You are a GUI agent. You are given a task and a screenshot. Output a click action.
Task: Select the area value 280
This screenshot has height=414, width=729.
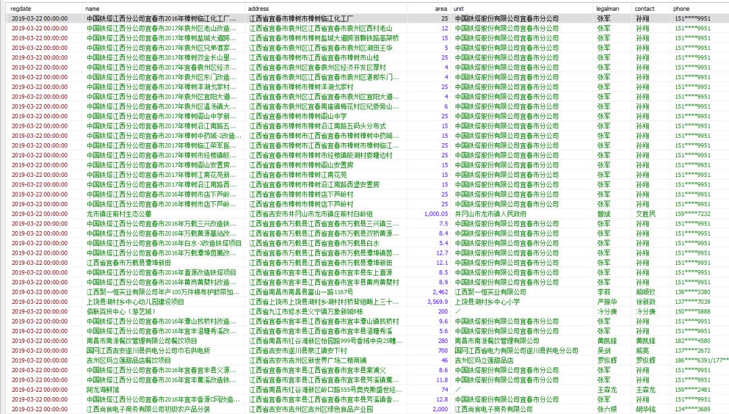(443, 341)
